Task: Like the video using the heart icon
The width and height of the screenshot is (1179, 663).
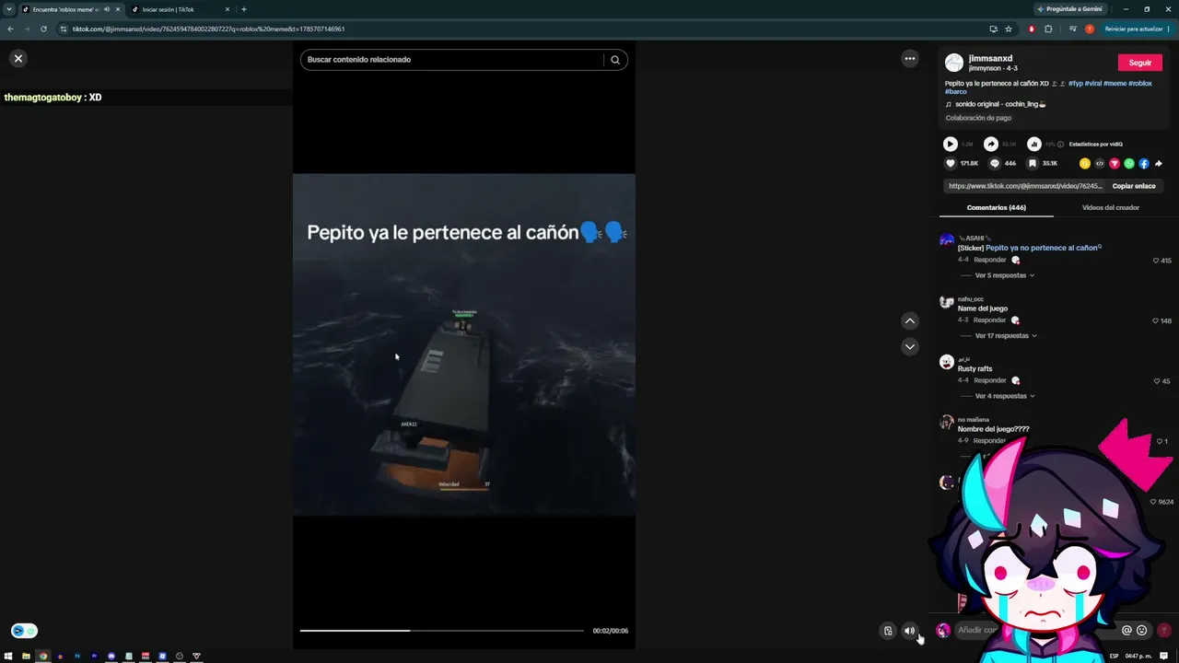Action: [951, 164]
